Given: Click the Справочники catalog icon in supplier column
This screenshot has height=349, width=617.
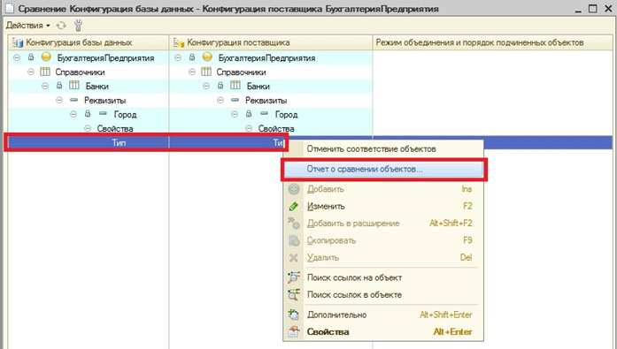Looking at the screenshot, I should coord(206,72).
